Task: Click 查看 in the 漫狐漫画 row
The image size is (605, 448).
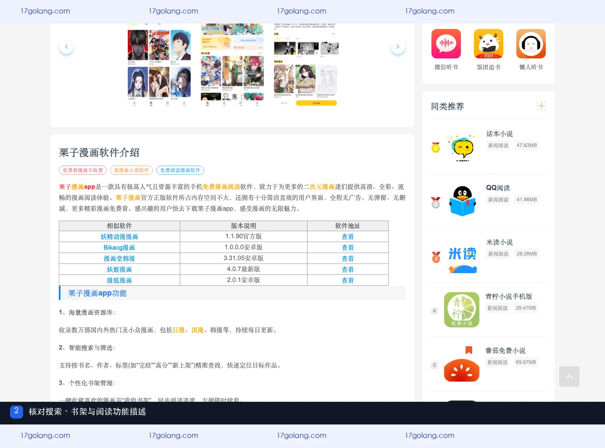Action: click(x=348, y=280)
